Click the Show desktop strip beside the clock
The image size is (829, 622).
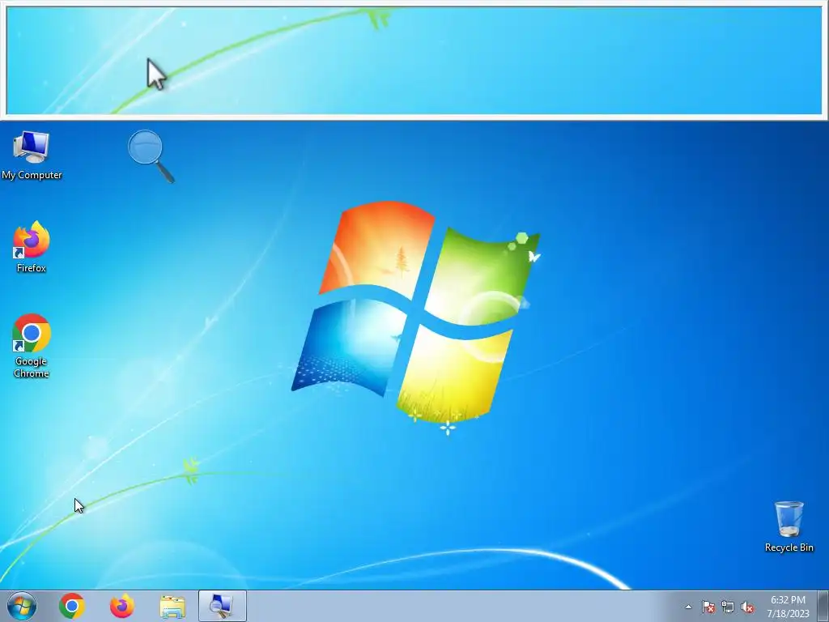point(823,606)
